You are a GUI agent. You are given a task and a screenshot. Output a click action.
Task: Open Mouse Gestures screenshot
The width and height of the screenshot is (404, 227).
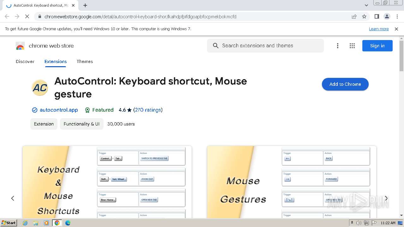(292, 182)
